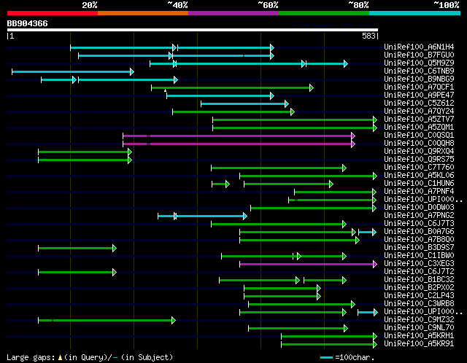The height and width of the screenshot is (363, 467).
Task: Click the cyan ~100% identity legend segment
Action: coord(415,13)
